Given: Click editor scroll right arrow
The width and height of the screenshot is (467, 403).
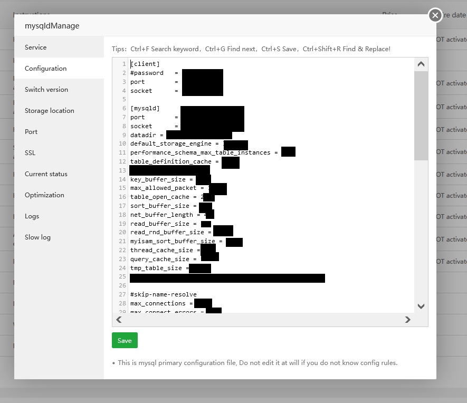Looking at the screenshot, I should (408, 320).
